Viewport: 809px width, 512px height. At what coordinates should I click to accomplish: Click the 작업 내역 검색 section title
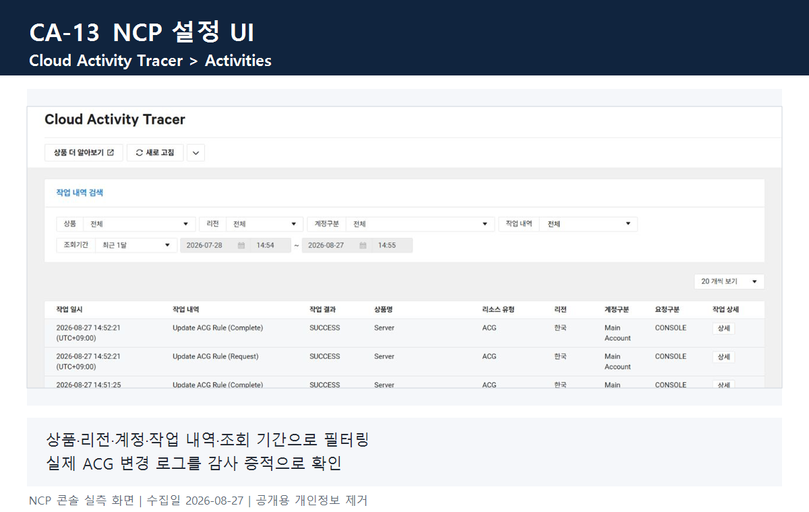point(80,193)
